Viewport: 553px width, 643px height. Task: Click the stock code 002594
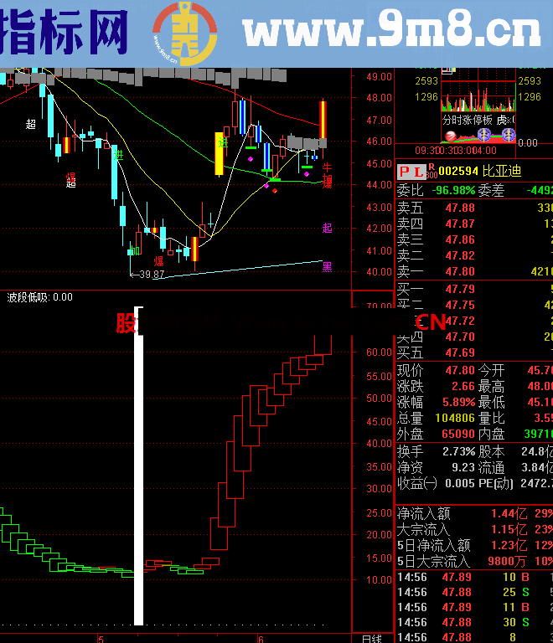click(x=460, y=172)
